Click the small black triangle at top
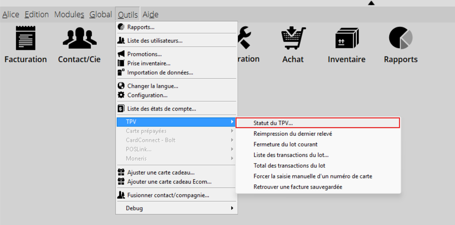 click(x=371, y=3)
